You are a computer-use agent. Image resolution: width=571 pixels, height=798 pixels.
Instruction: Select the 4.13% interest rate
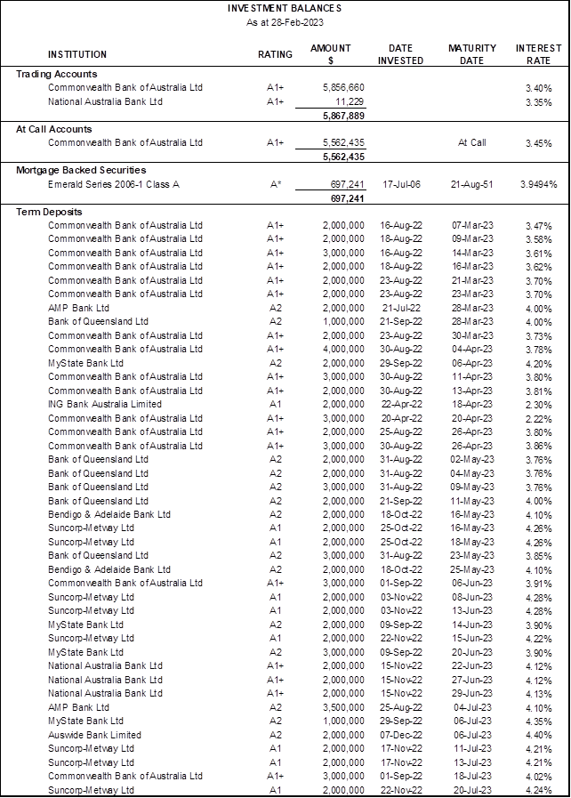(x=539, y=694)
